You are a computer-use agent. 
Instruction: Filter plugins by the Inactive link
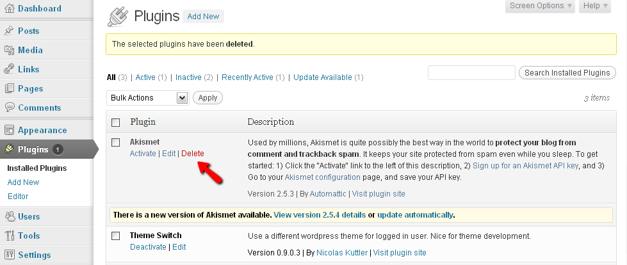click(188, 77)
